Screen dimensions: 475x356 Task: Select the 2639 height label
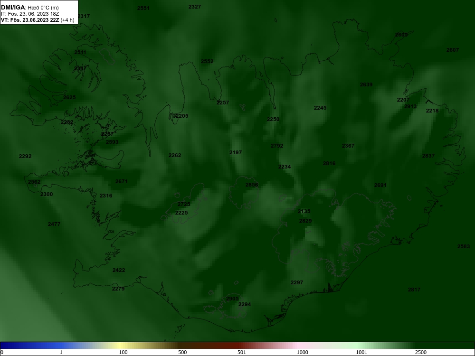coord(366,85)
